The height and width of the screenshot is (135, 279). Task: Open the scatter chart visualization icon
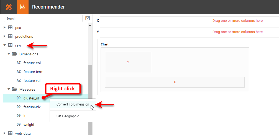pyautogui.click(x=23, y=7)
